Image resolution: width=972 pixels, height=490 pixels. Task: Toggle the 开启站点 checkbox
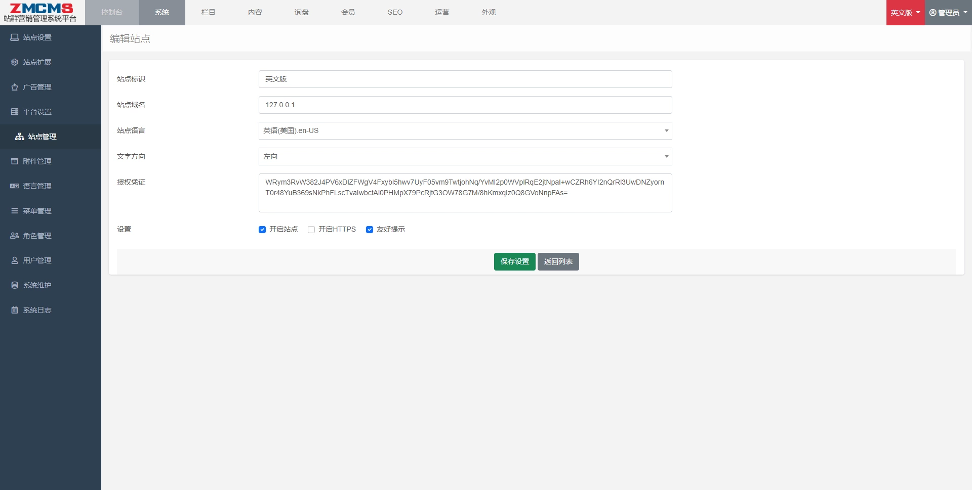click(x=262, y=230)
